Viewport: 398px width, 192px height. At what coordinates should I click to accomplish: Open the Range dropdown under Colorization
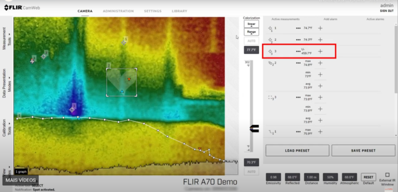(x=251, y=32)
